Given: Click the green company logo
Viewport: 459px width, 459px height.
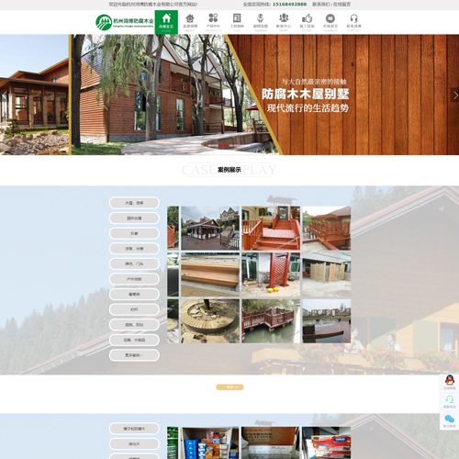Looking at the screenshot, I should click(x=124, y=22).
